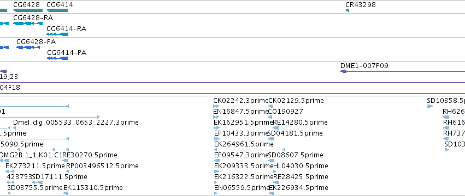This screenshot has width=465, height=196.
Task: Click the blue CG6414-PA exon glyph
Action: coord(58,58)
